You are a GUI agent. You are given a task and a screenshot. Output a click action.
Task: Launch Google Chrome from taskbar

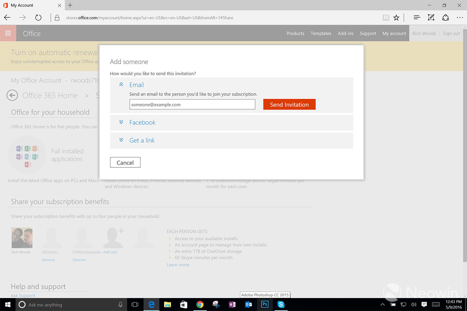point(200,304)
